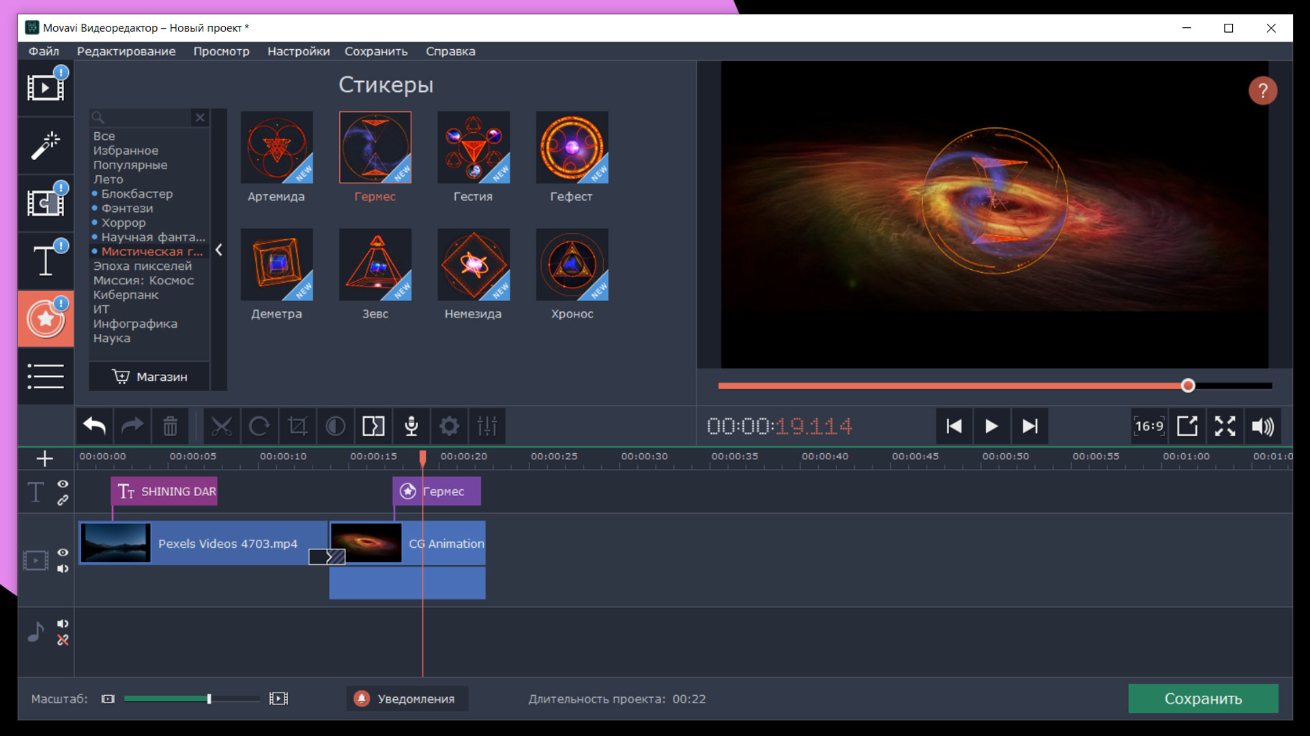The height and width of the screenshot is (736, 1310).
Task: Open the 16:9 aspect ratio dropdown
Action: pos(1149,427)
